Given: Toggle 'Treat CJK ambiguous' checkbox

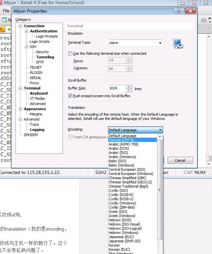Looking at the screenshot, I should pyautogui.click(x=70, y=137).
